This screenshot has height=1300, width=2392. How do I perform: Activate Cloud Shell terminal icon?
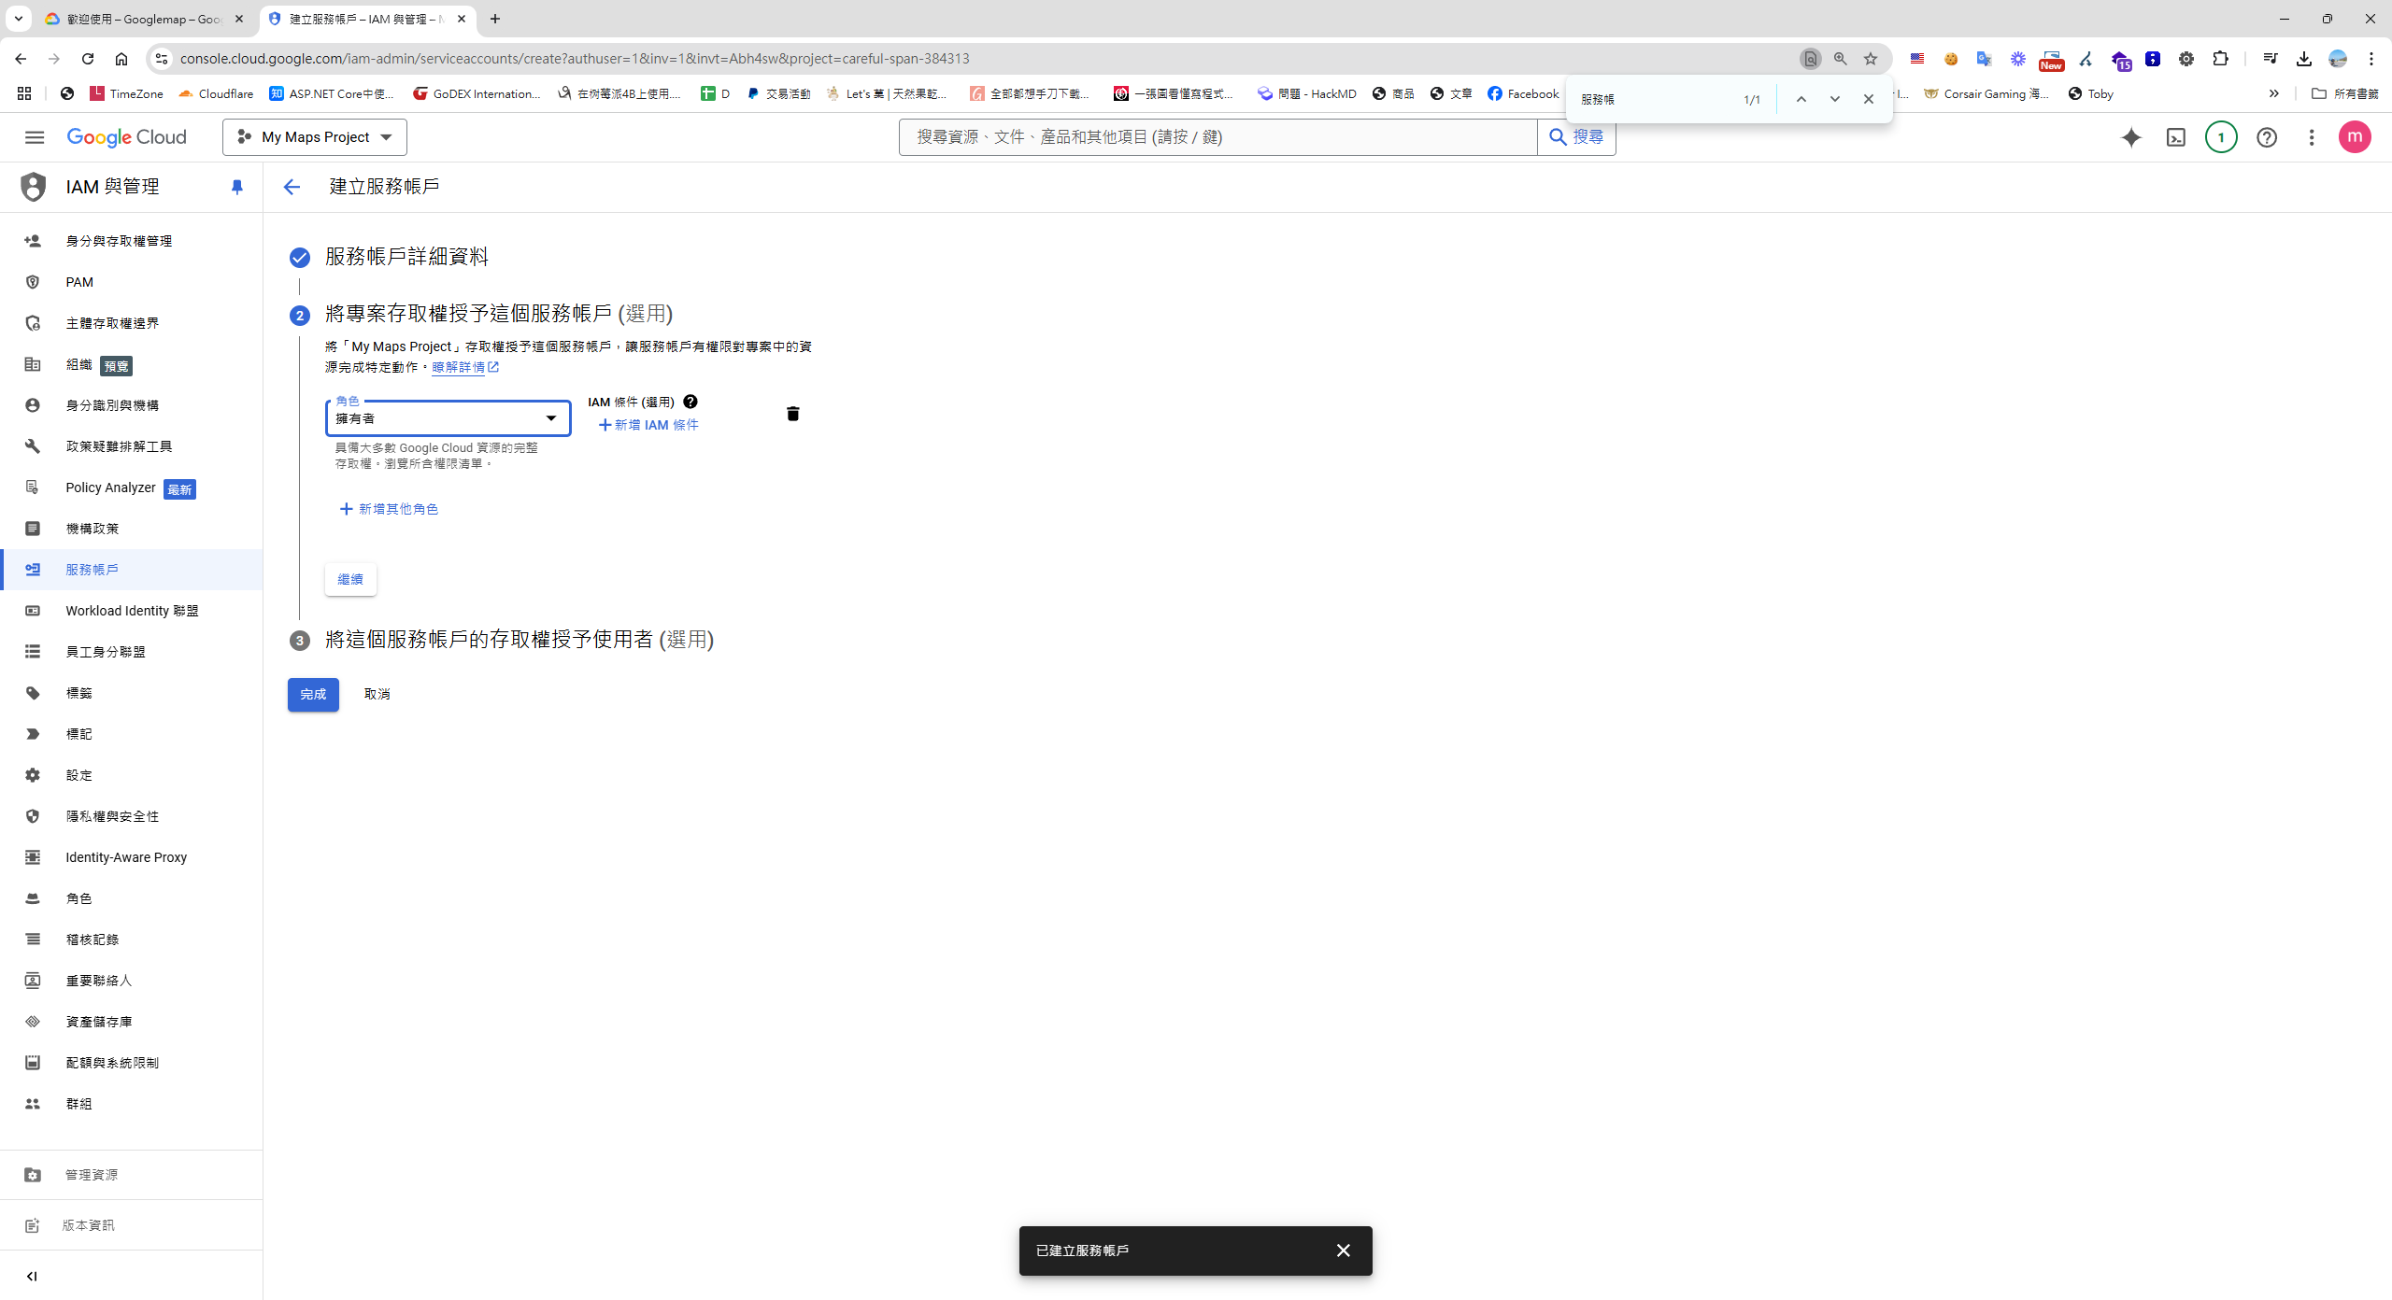(2176, 137)
